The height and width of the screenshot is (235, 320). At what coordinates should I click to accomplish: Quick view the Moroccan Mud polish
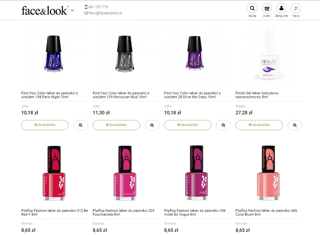[x=152, y=125]
